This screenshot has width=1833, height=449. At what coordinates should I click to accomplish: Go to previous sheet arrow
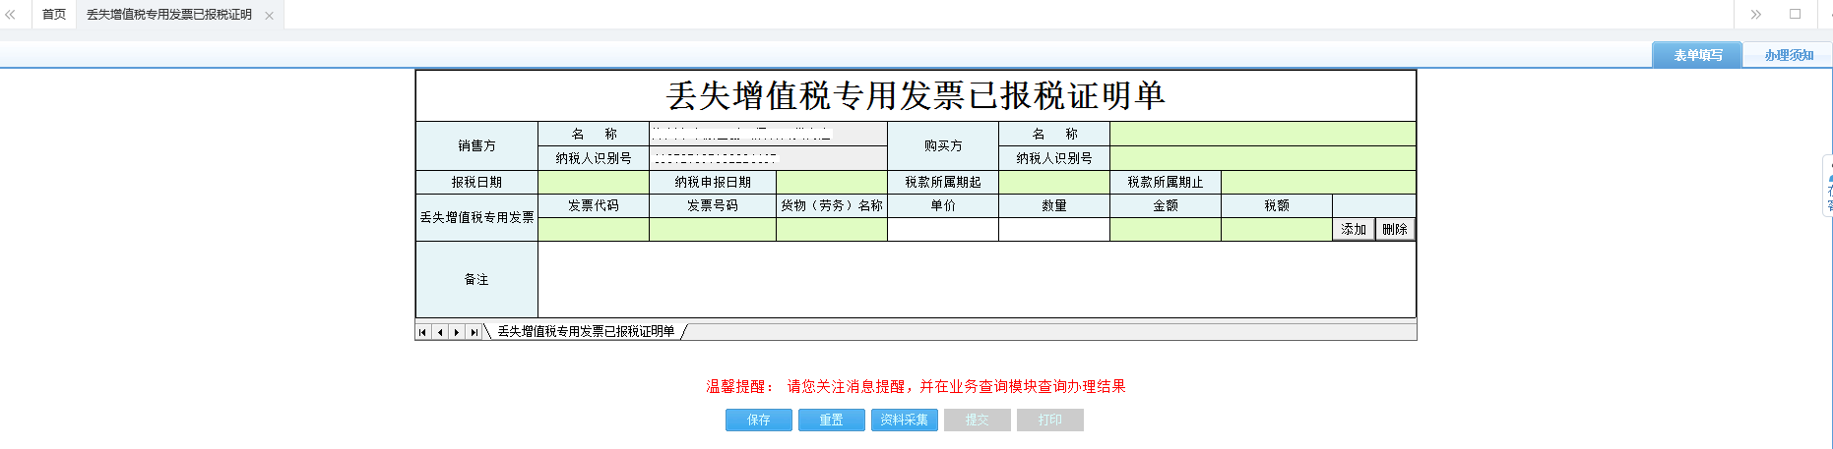[440, 332]
